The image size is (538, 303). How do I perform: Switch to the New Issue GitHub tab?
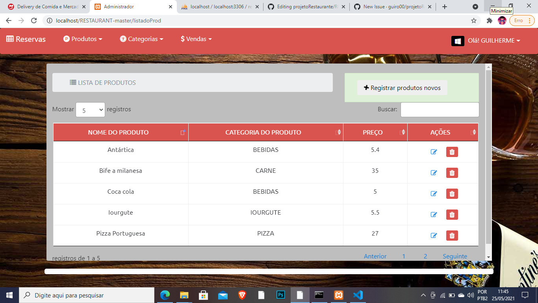(393, 7)
